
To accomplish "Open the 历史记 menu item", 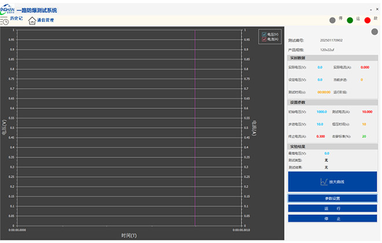I will coord(17,19).
